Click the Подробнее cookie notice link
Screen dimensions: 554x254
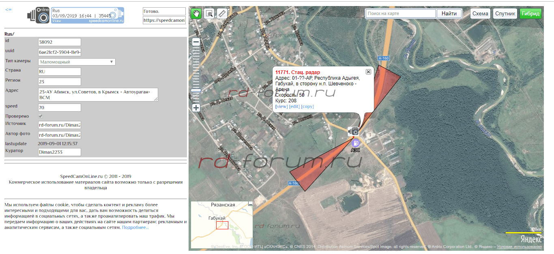(x=135, y=228)
